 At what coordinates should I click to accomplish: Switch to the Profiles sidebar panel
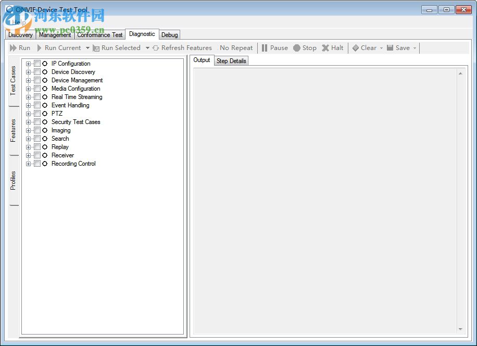point(13,180)
